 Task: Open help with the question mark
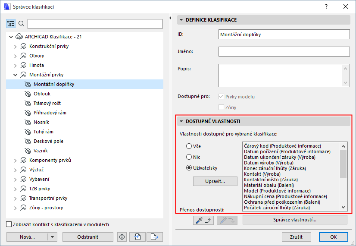point(326,6)
